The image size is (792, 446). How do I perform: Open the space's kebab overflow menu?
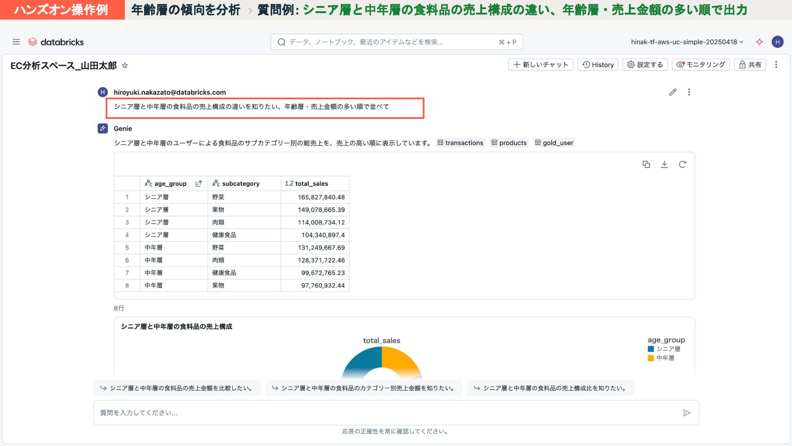point(776,65)
